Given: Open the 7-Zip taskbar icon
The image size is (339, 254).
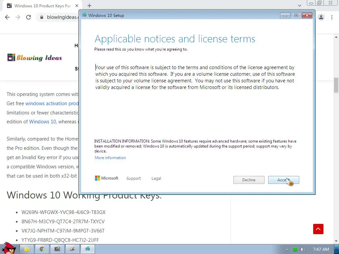Looking at the screenshot, I should point(57,249).
